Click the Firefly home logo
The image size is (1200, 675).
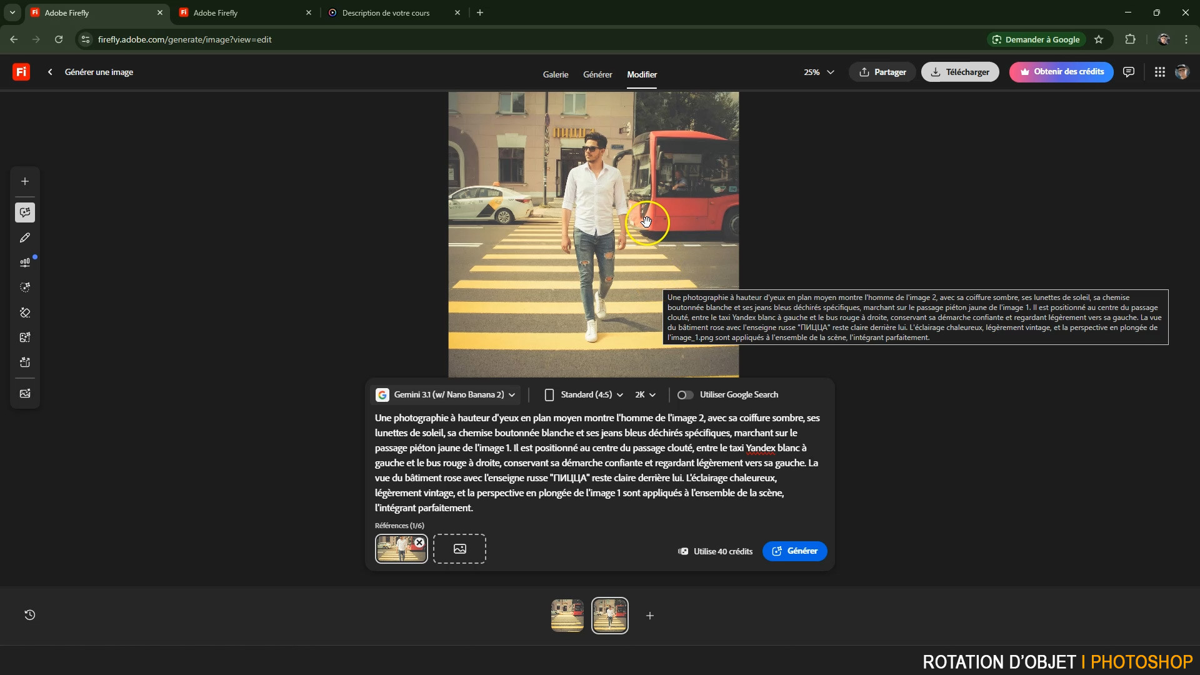[x=21, y=72]
